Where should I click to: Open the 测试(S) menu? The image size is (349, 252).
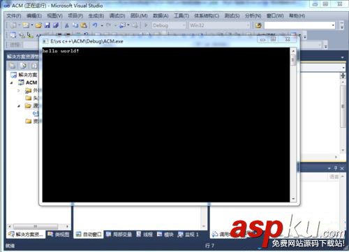tap(232, 16)
